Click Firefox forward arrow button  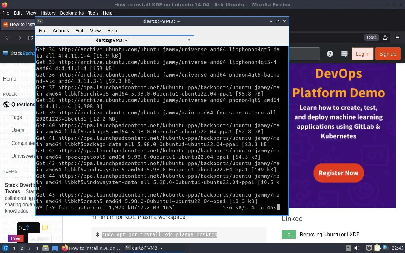pyautogui.click(x=19, y=38)
